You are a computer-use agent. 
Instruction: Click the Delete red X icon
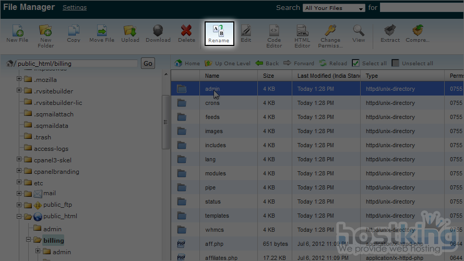[x=186, y=32]
